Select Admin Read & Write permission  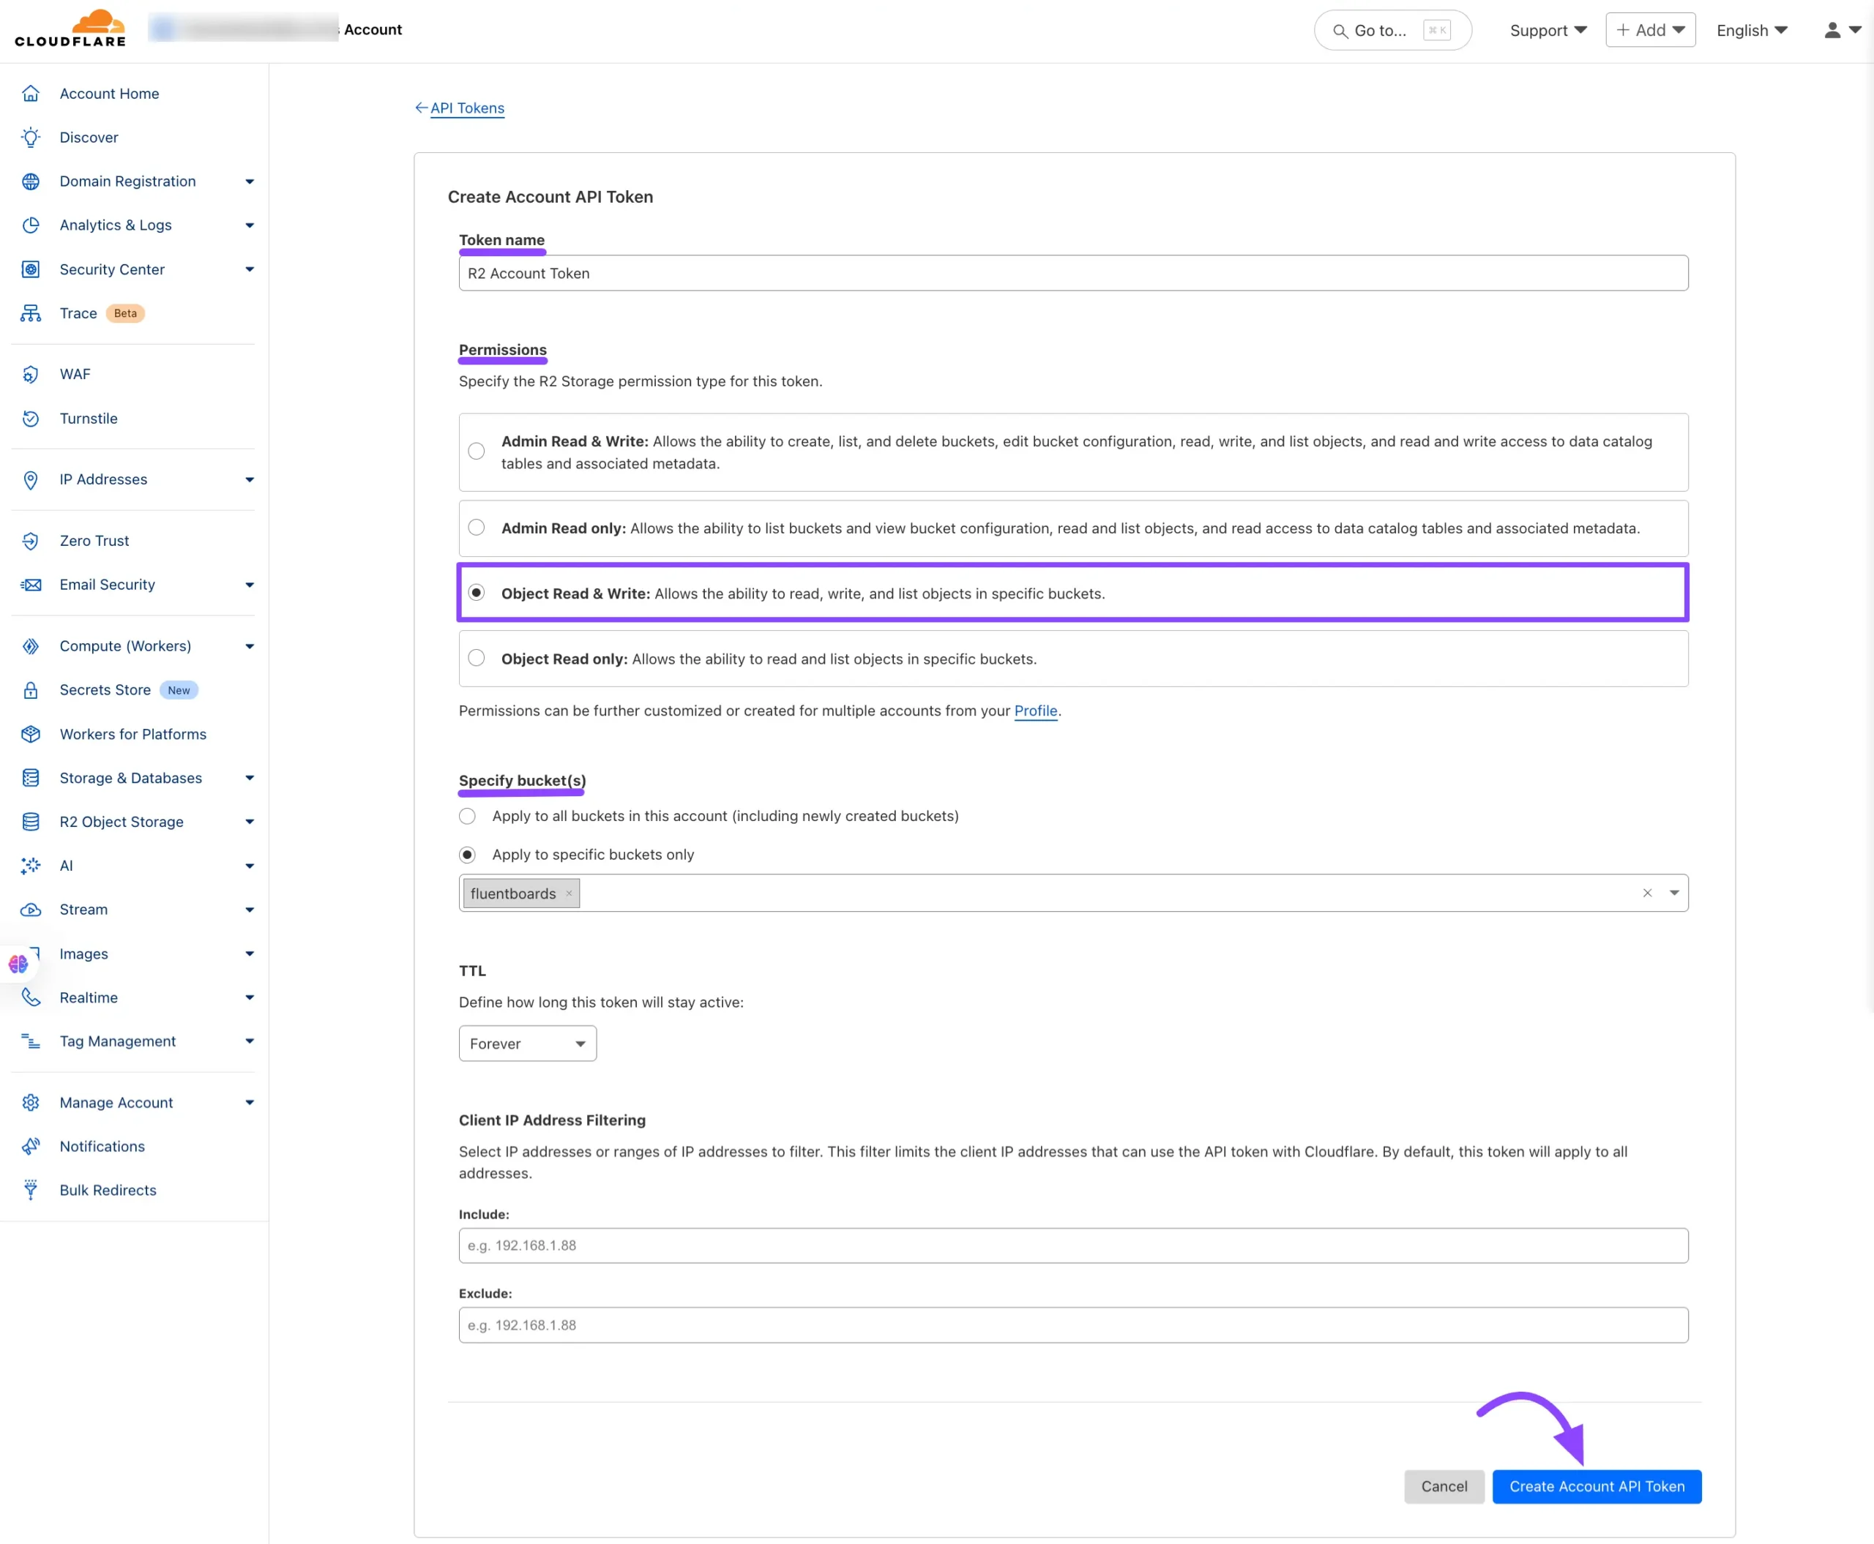(x=477, y=451)
